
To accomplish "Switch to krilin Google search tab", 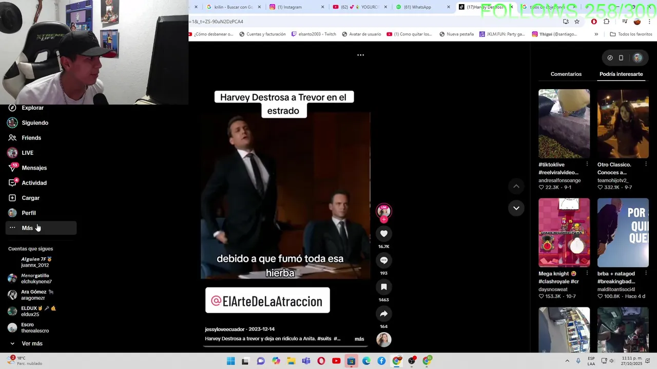I will point(233,7).
